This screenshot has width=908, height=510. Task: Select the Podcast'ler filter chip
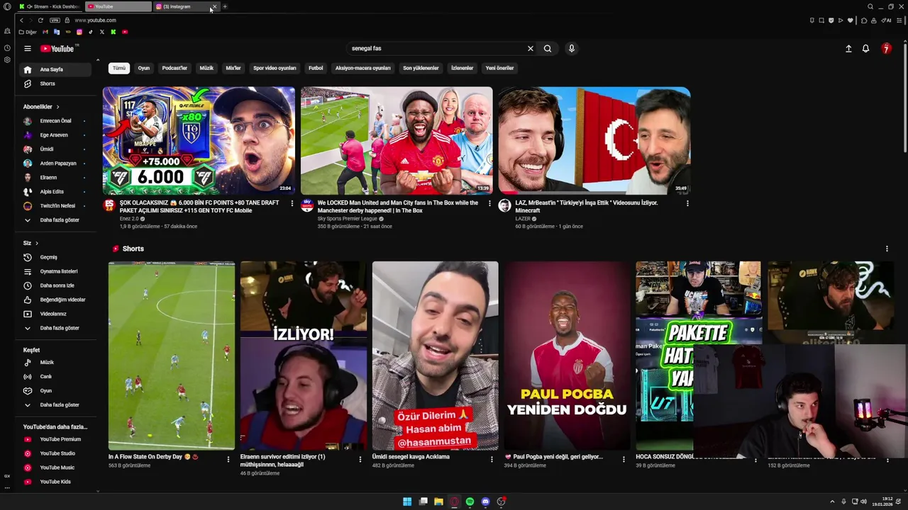point(175,68)
